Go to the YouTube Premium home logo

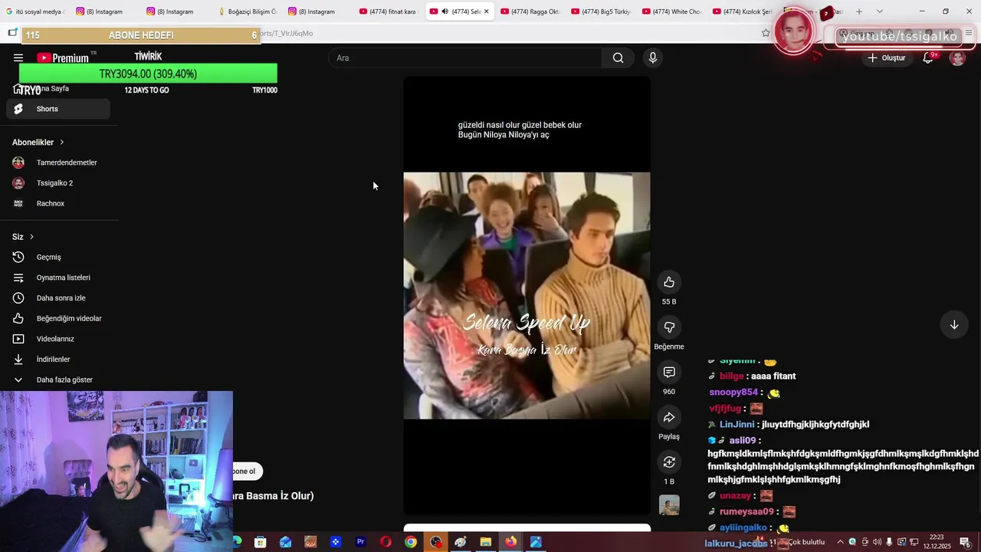[x=63, y=58]
